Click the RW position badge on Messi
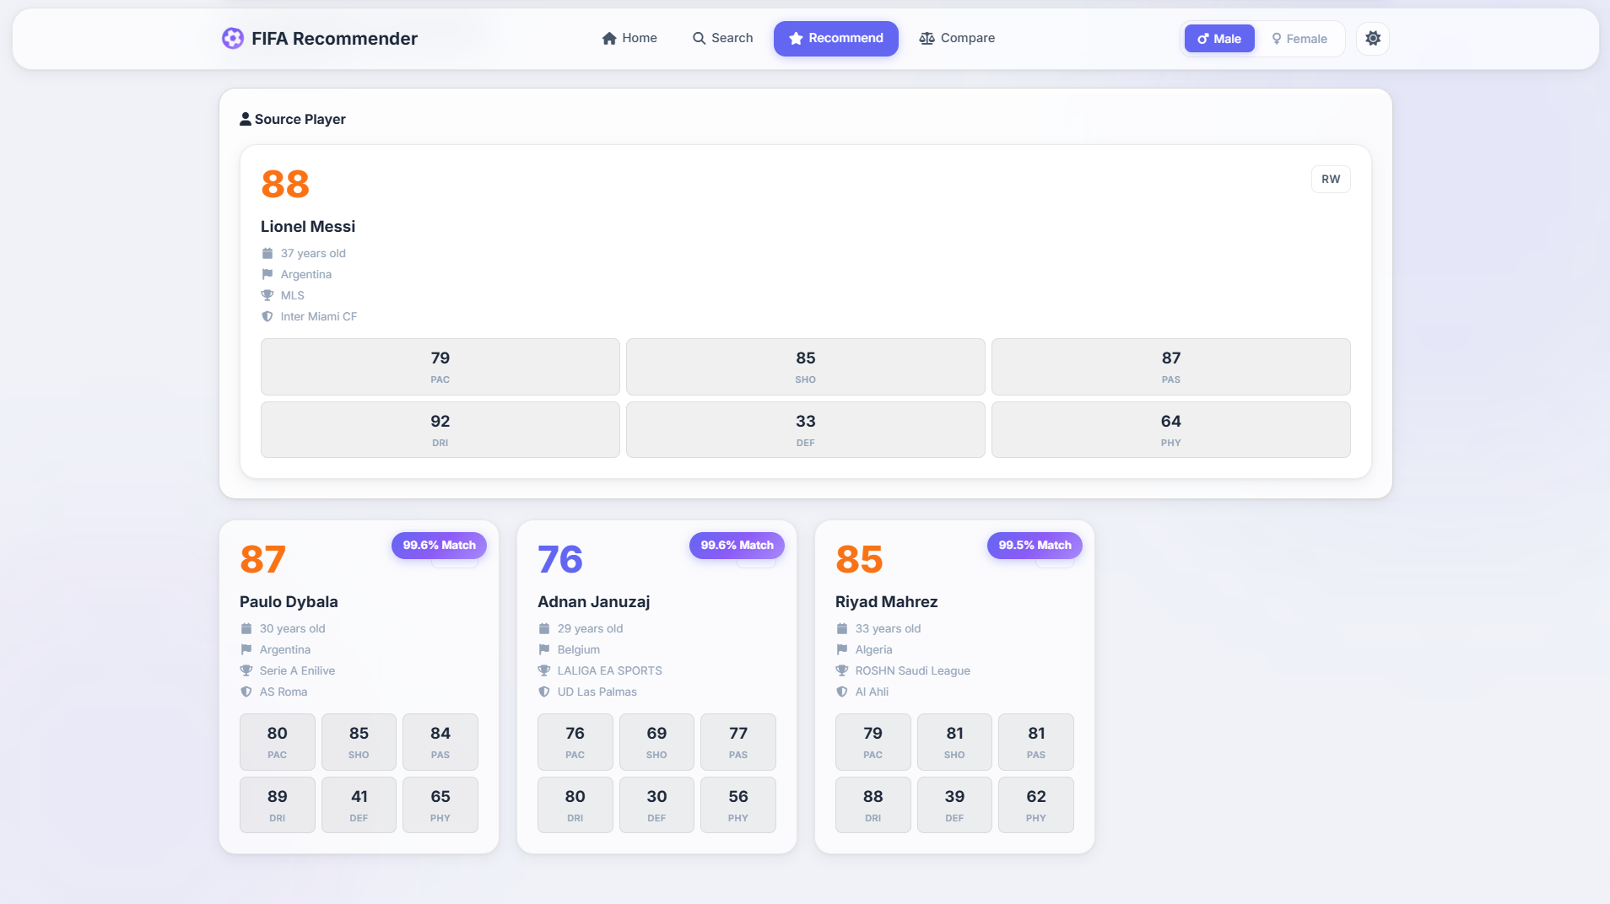 (1331, 179)
